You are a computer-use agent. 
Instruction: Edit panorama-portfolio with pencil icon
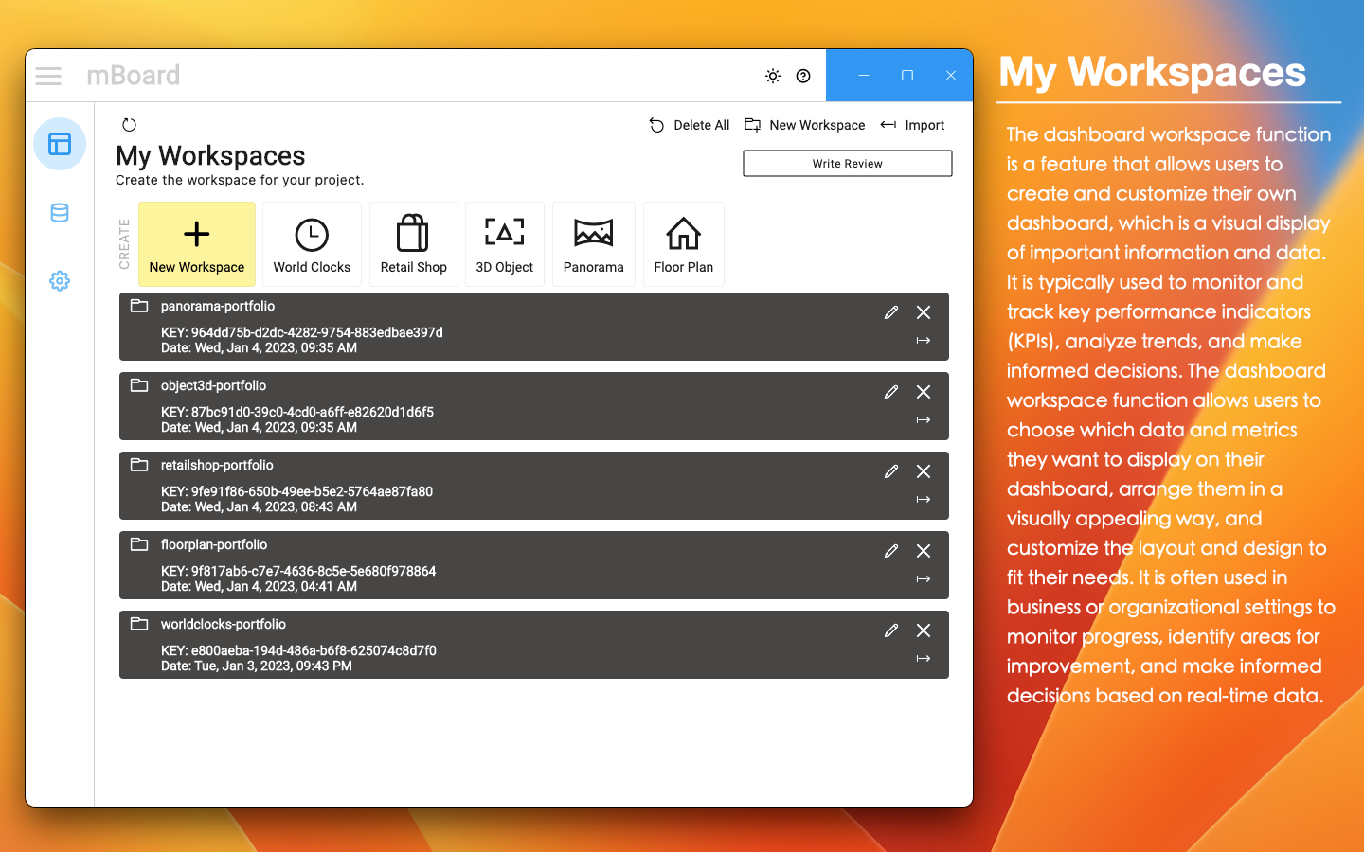(891, 312)
